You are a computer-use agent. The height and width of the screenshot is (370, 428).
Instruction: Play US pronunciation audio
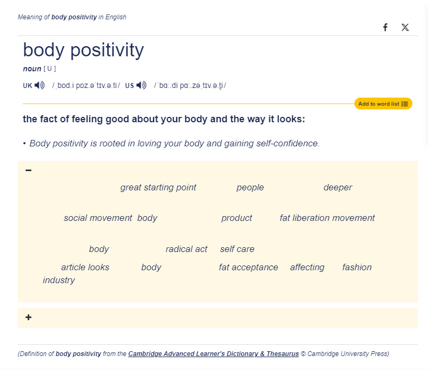click(x=141, y=85)
